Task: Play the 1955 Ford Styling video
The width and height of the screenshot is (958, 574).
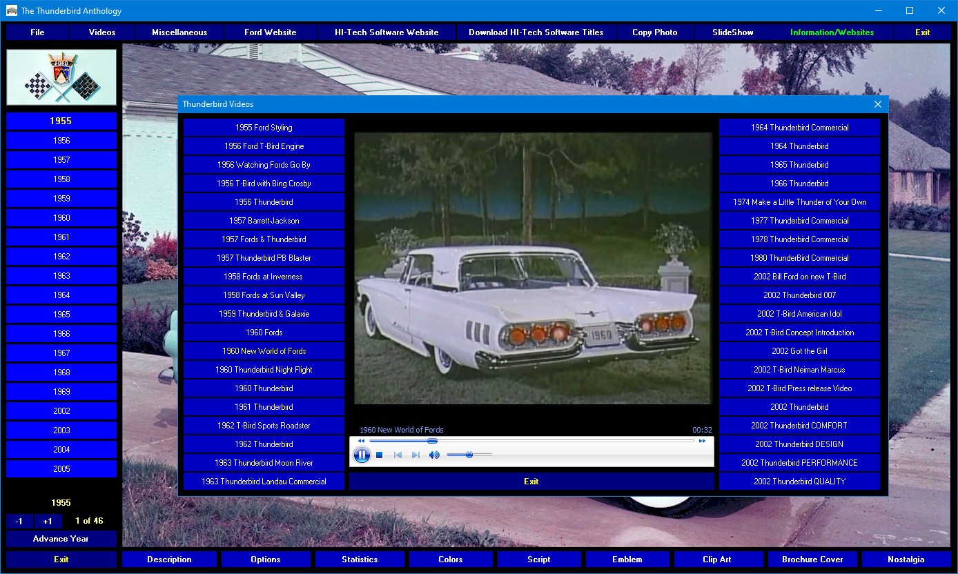Action: coord(264,128)
